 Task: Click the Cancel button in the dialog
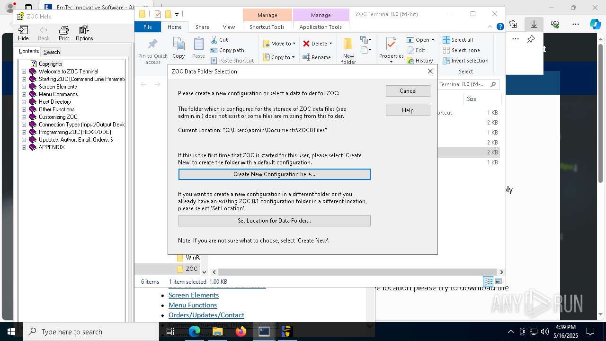(408, 91)
